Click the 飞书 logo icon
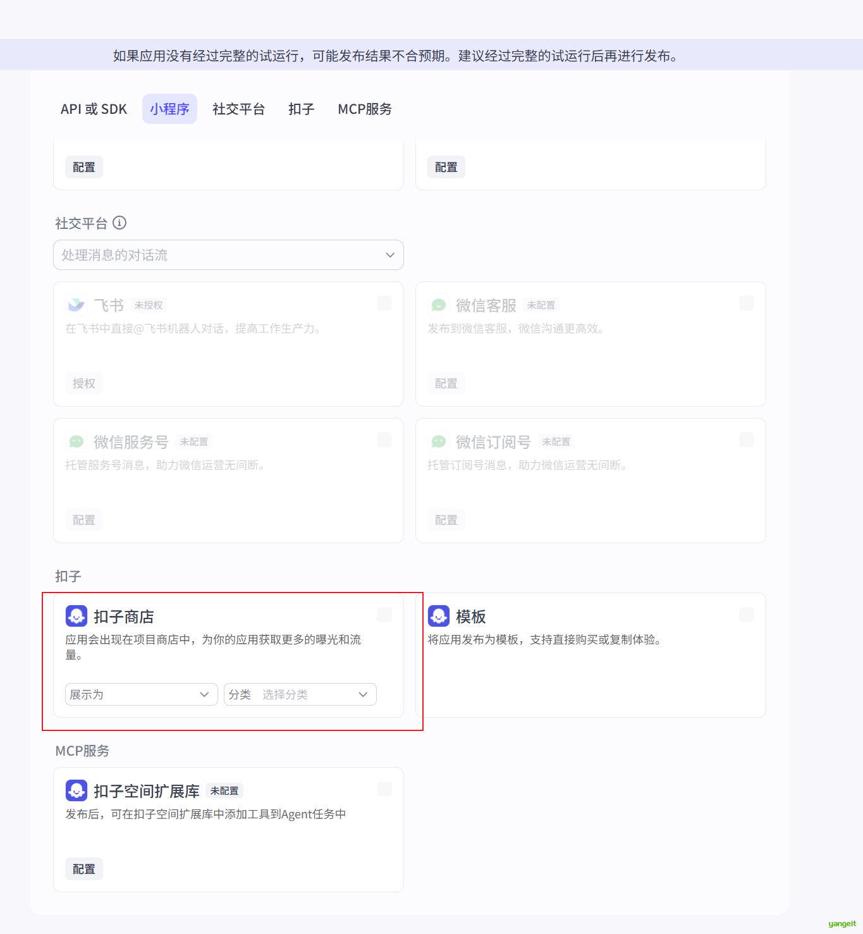863x934 pixels. click(x=77, y=305)
